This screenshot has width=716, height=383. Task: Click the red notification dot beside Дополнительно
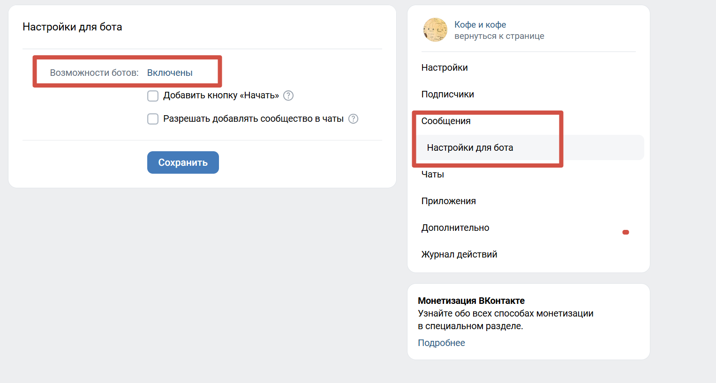(x=626, y=232)
